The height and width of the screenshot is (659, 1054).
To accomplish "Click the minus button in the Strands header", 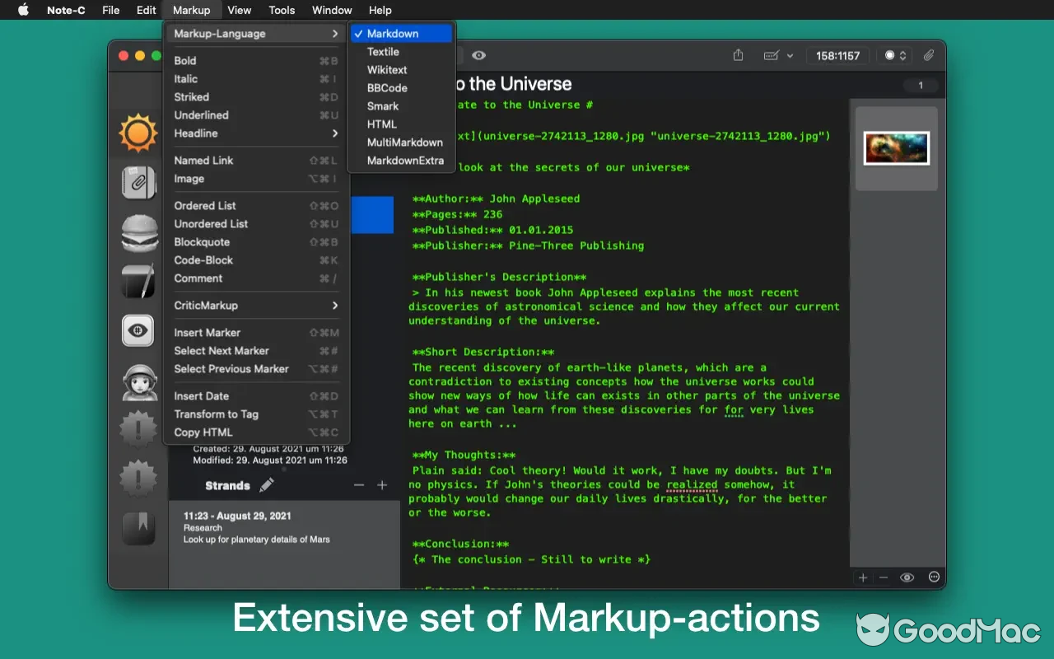I will (359, 485).
